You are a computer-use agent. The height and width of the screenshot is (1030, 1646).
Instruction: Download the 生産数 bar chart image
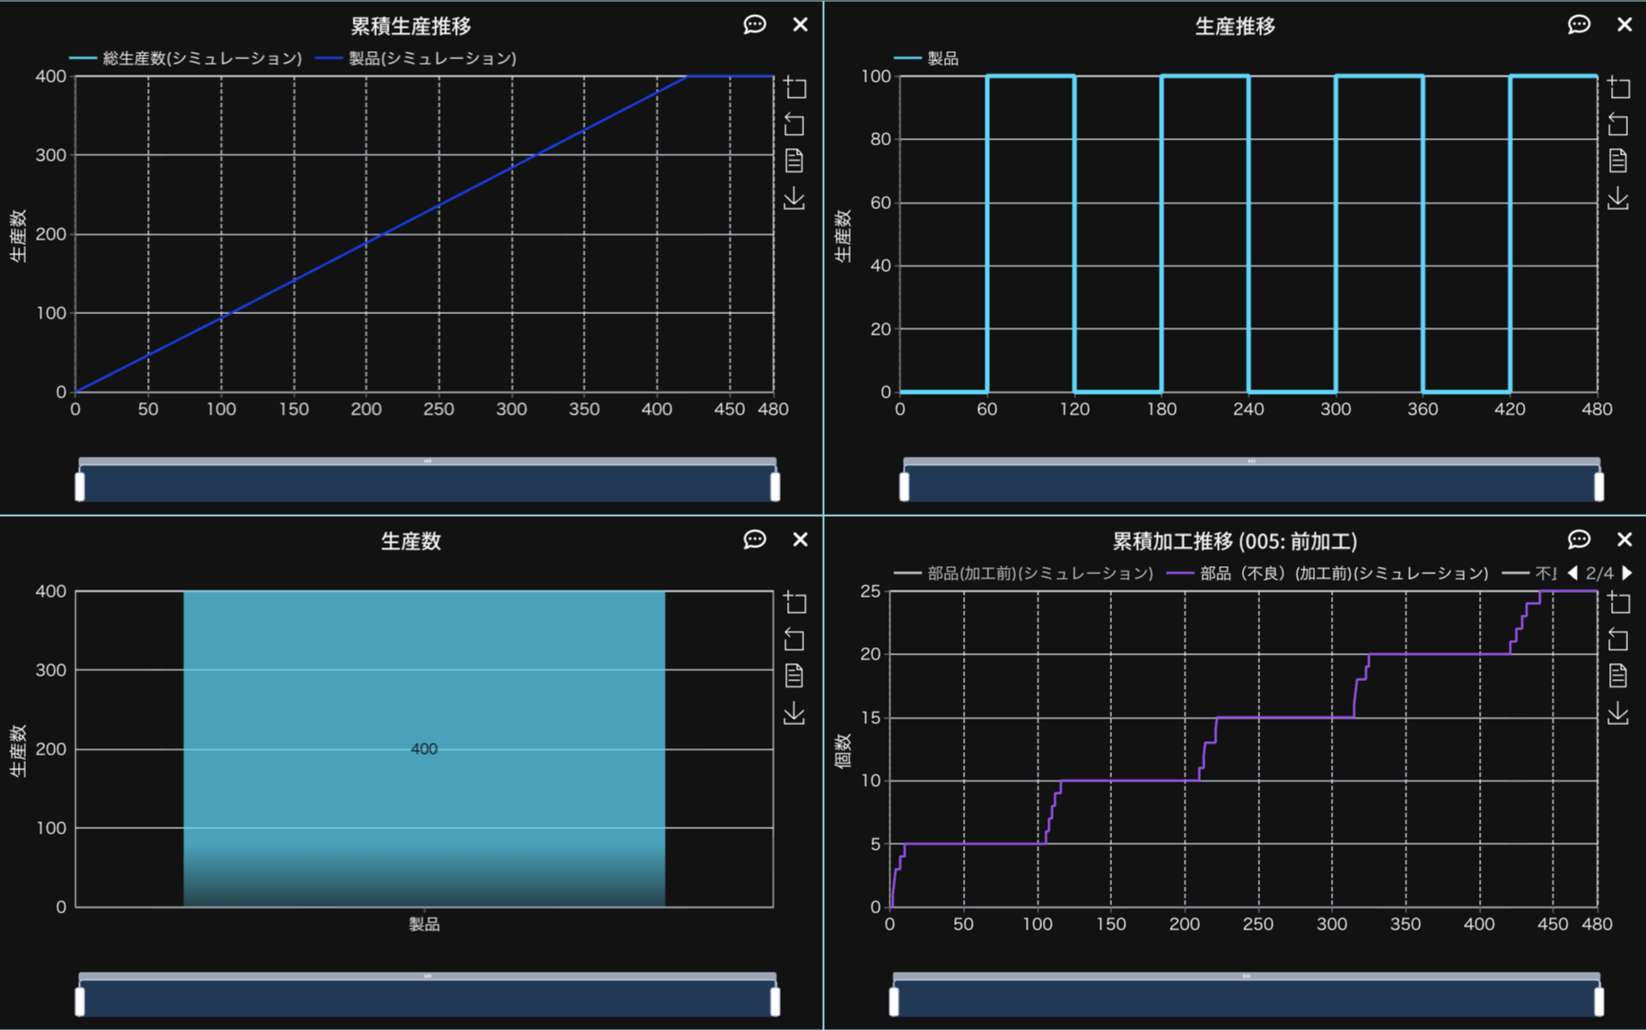[794, 713]
